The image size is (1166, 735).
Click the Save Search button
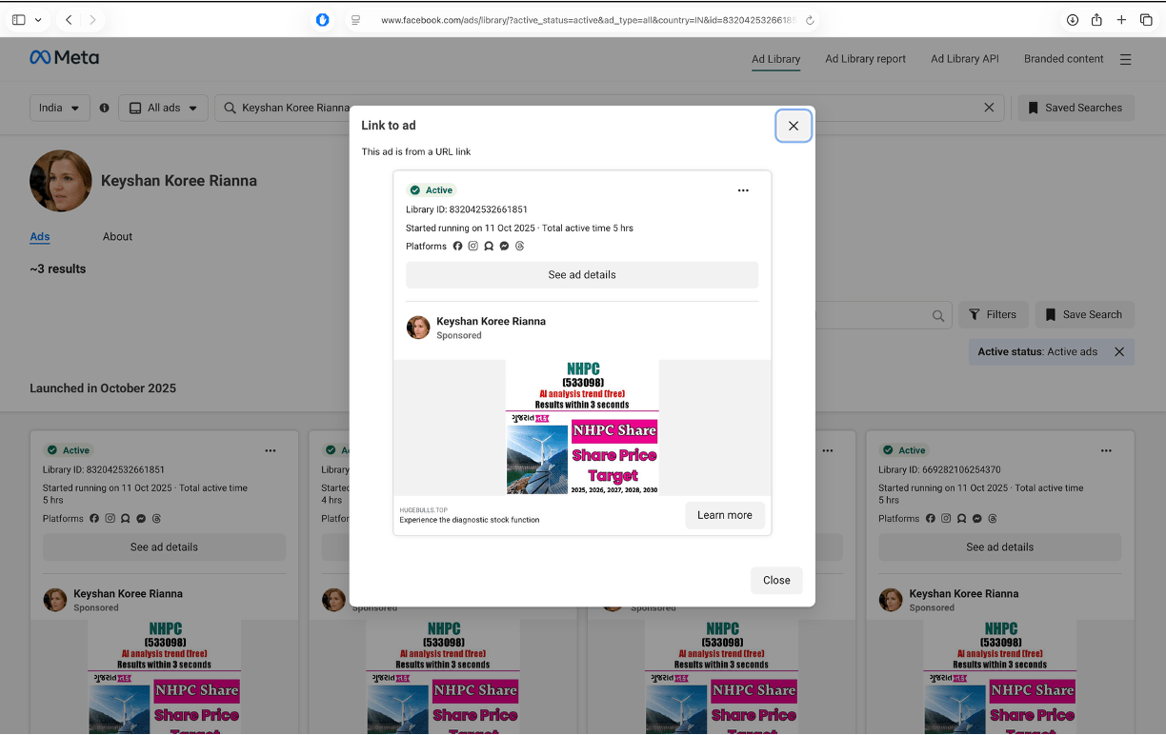click(1084, 315)
